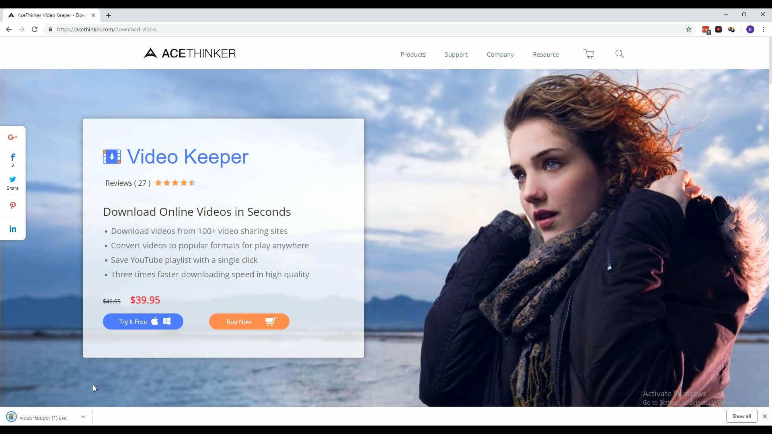The width and height of the screenshot is (772, 434).
Task: Open the browser profile menu
Action: (750, 29)
